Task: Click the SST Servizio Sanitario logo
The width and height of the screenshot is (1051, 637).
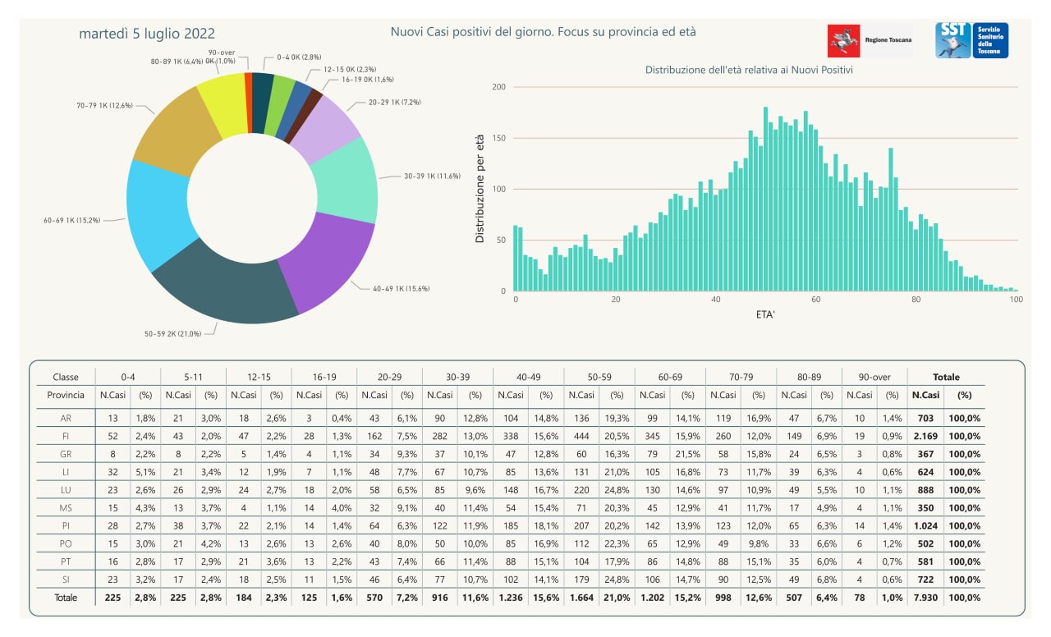Action: click(972, 40)
